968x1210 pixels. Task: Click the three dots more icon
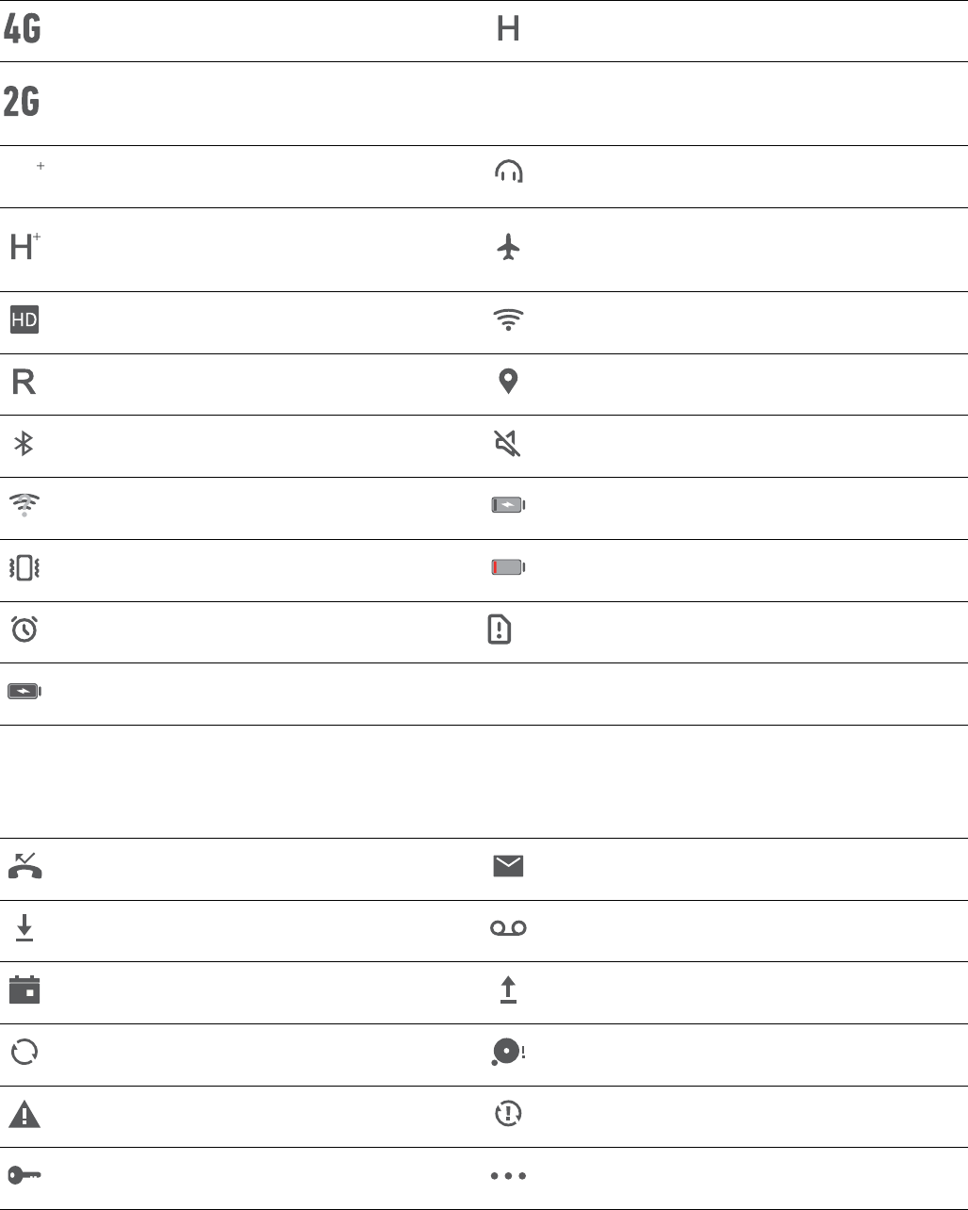[x=508, y=1176]
